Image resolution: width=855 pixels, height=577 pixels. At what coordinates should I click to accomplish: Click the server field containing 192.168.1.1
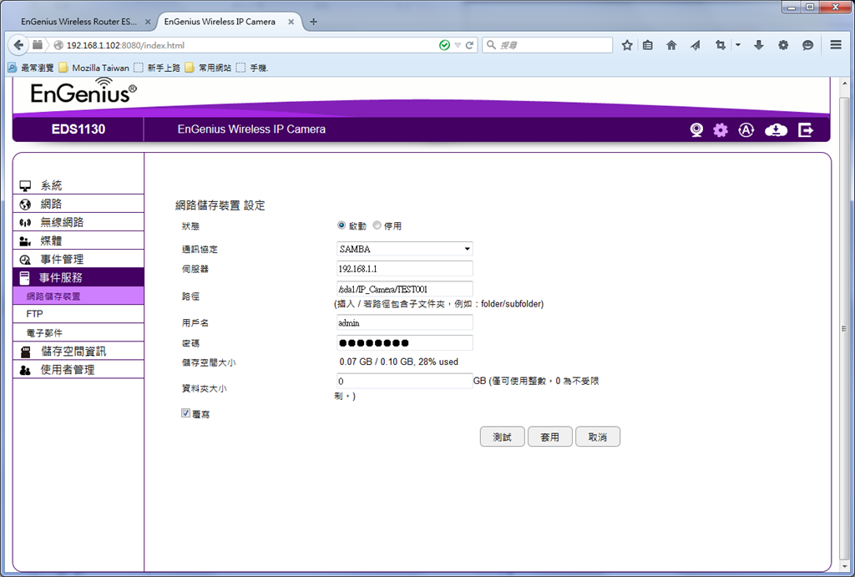pyautogui.click(x=405, y=269)
